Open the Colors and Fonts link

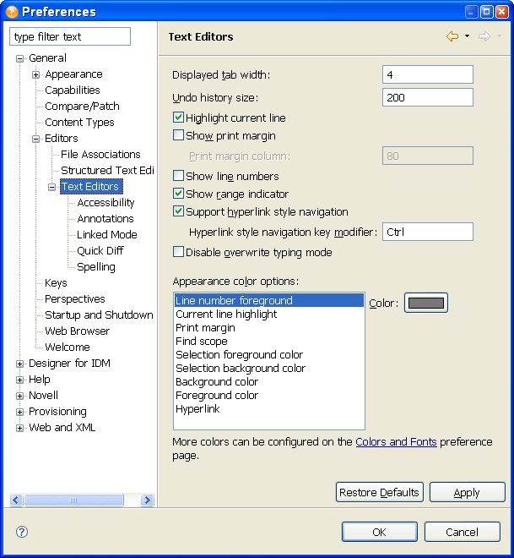point(396,442)
